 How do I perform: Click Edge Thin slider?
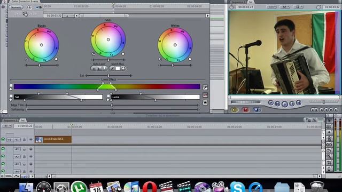coord(112,105)
